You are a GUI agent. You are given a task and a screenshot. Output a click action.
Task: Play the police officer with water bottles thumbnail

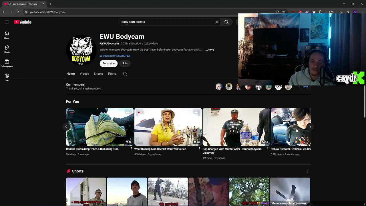(x=236, y=127)
